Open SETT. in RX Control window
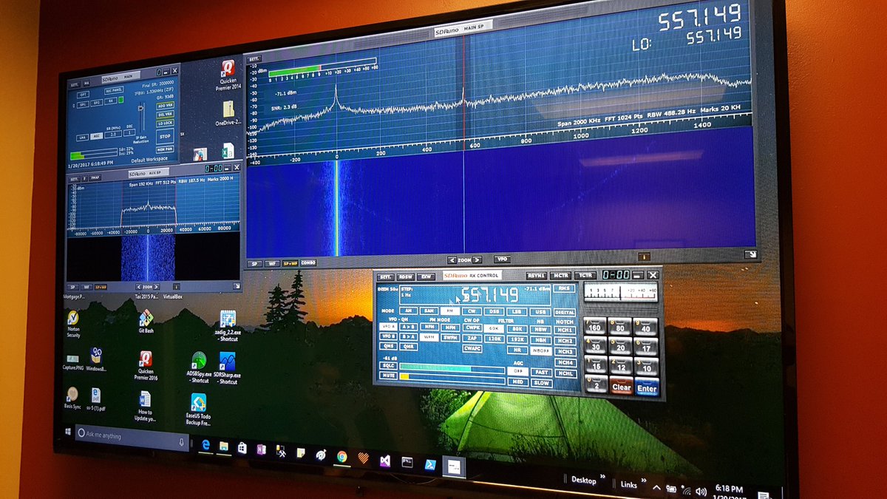Viewport: 887px width, 499px height. [386, 277]
